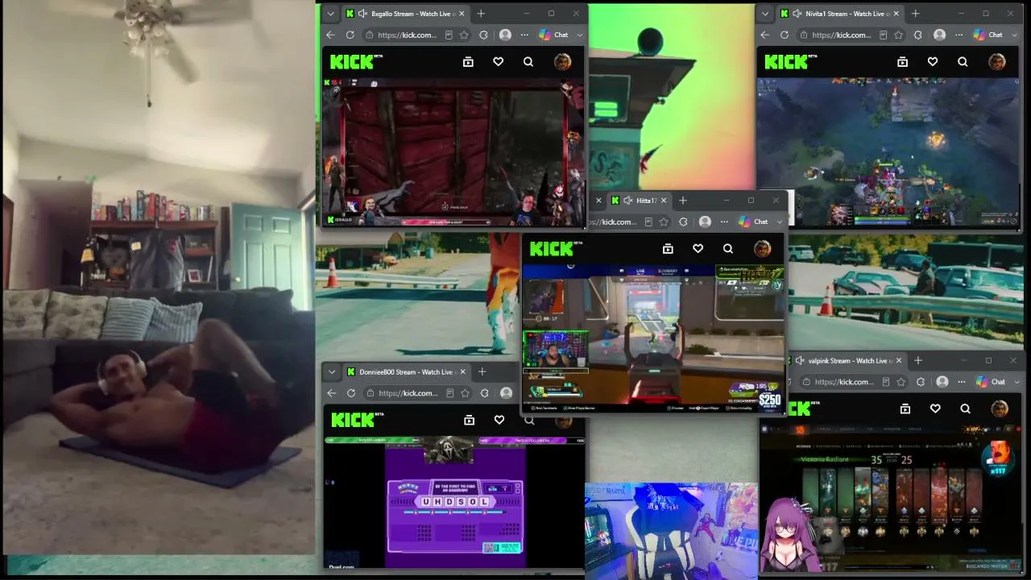Open browser extensions in the Bxgallo window

483,35
